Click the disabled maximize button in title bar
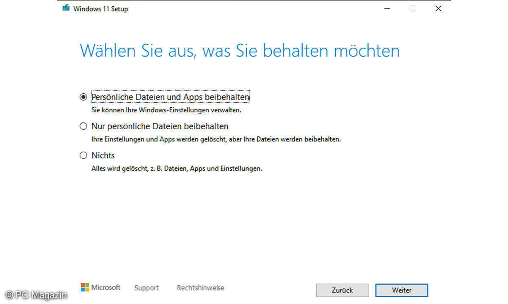 click(412, 8)
